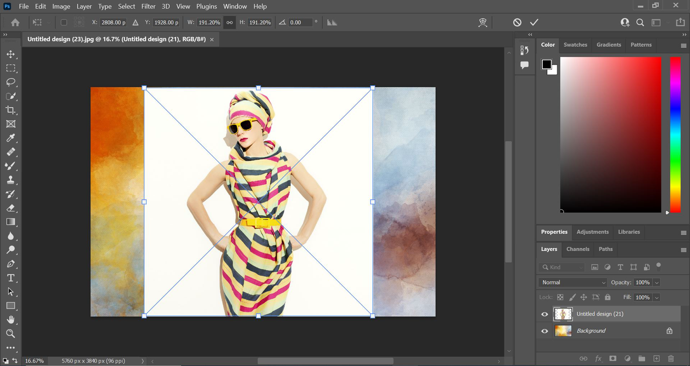Open the History panel icon
Viewport: 690px width, 366px height.
[525, 50]
